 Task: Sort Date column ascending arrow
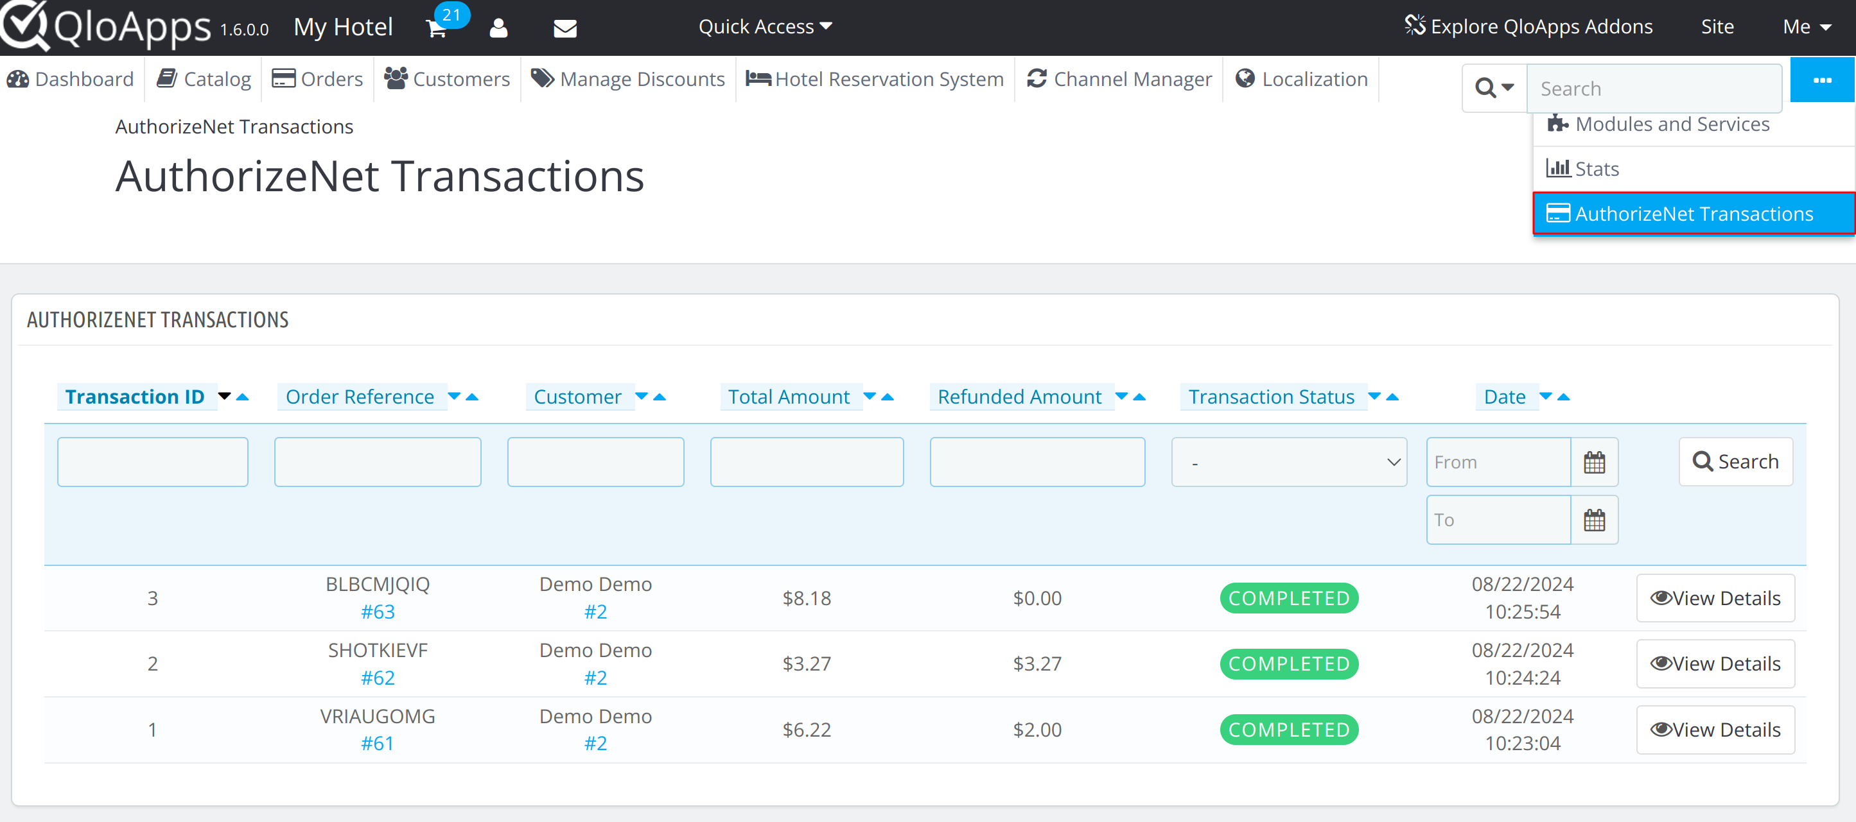[1564, 397]
